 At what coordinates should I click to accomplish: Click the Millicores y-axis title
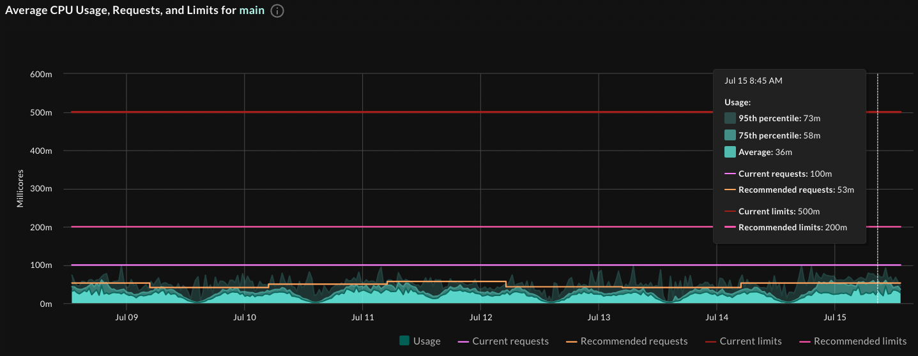pyautogui.click(x=20, y=188)
